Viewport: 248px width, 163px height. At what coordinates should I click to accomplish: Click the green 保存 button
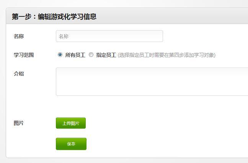71,144
